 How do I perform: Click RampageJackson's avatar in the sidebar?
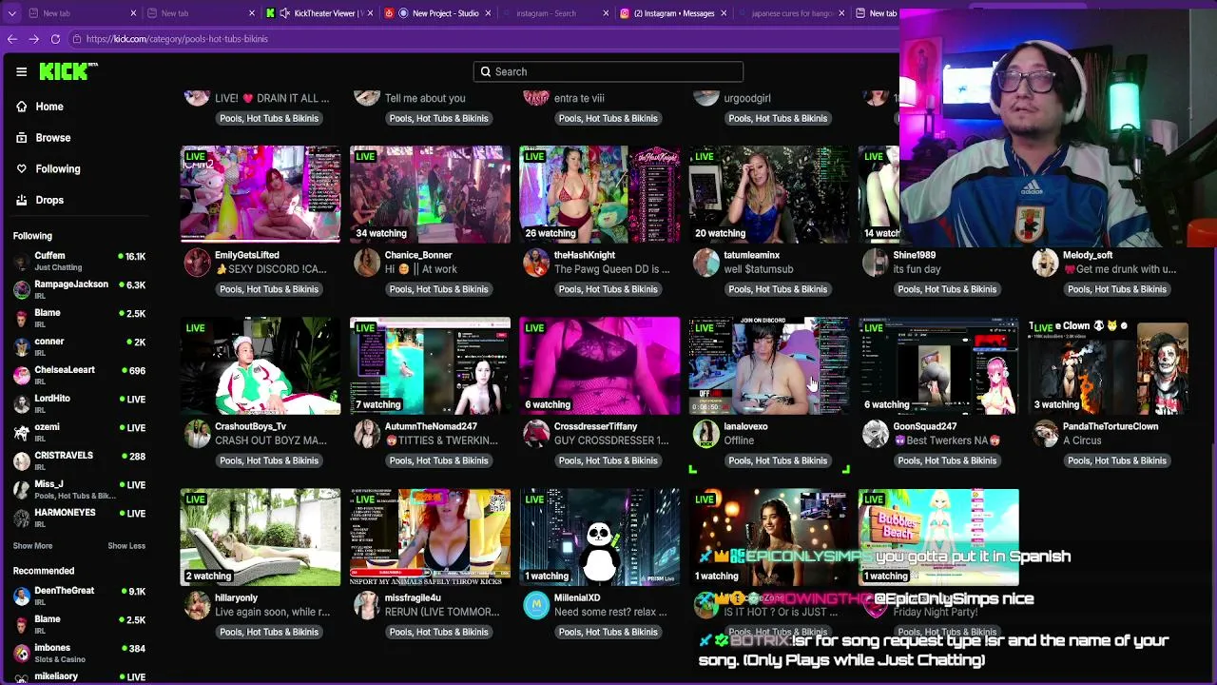(x=22, y=290)
